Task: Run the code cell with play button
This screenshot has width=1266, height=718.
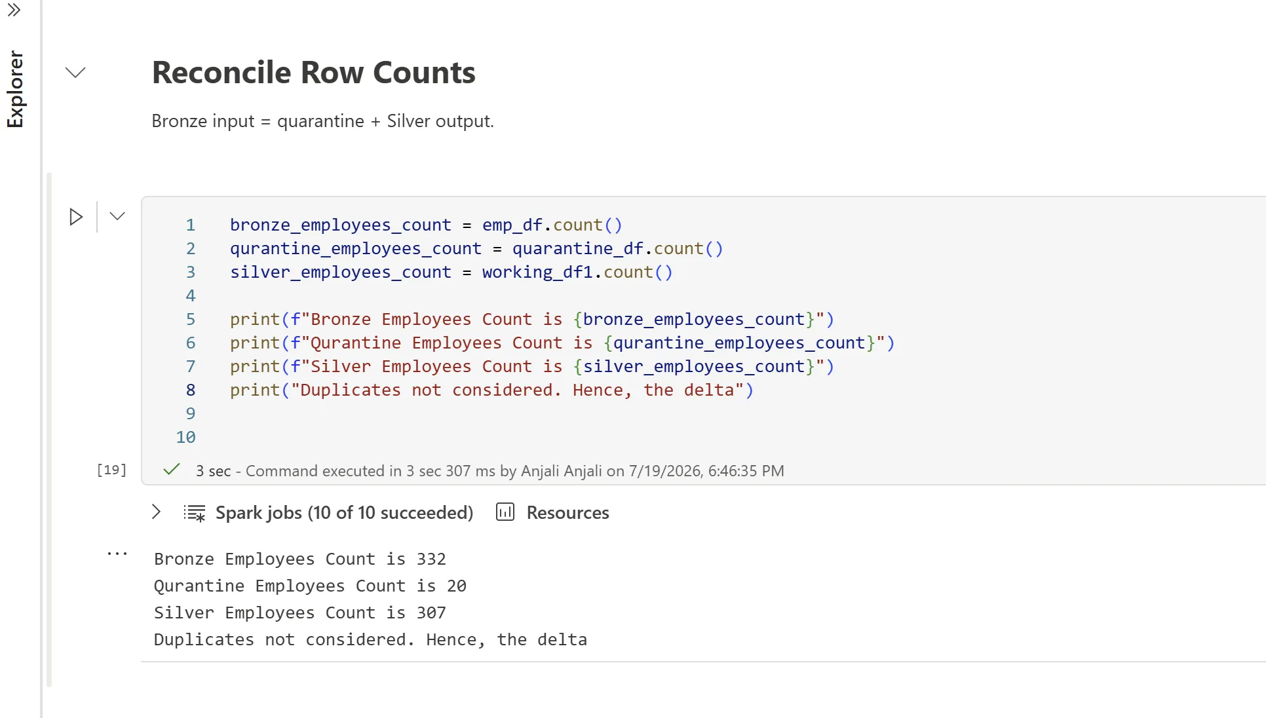Action: point(76,217)
